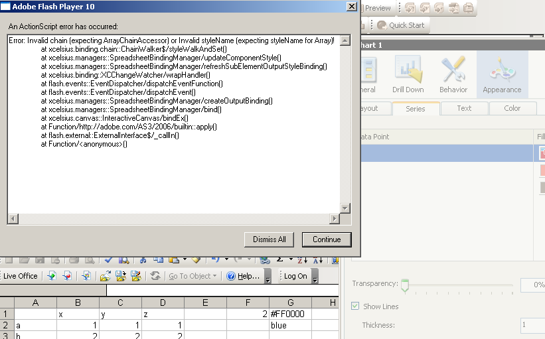
Task: Open the Go To Object dropdown
Action: click(193, 276)
